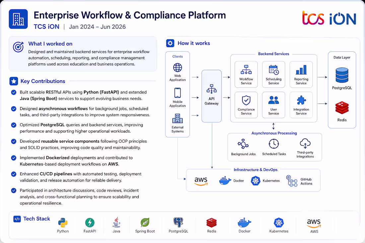Click the Jan 2024 – Jun 2026 date range
Viewport: 365px width, 243px height.
(97, 27)
